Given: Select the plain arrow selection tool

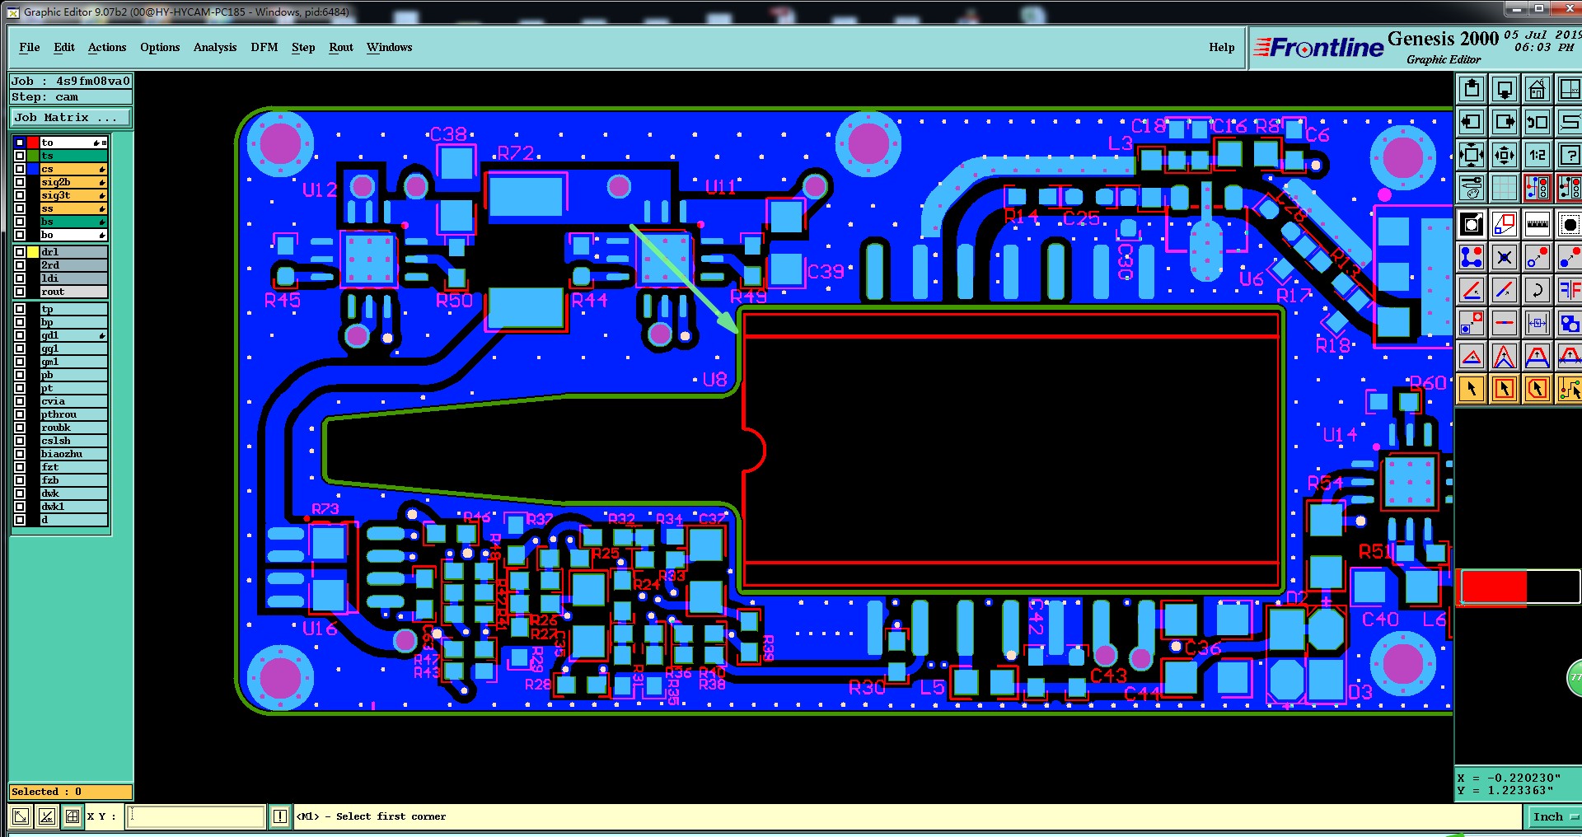Looking at the screenshot, I should (1471, 389).
